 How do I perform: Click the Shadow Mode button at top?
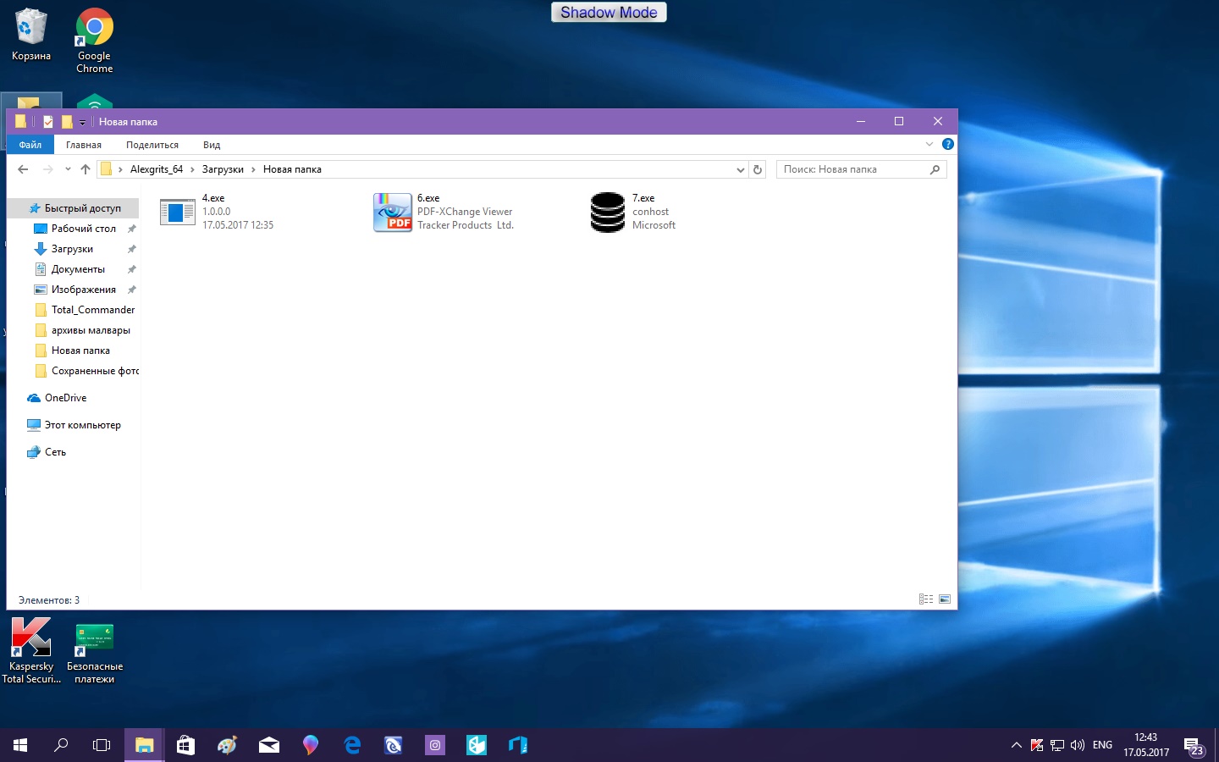click(609, 13)
